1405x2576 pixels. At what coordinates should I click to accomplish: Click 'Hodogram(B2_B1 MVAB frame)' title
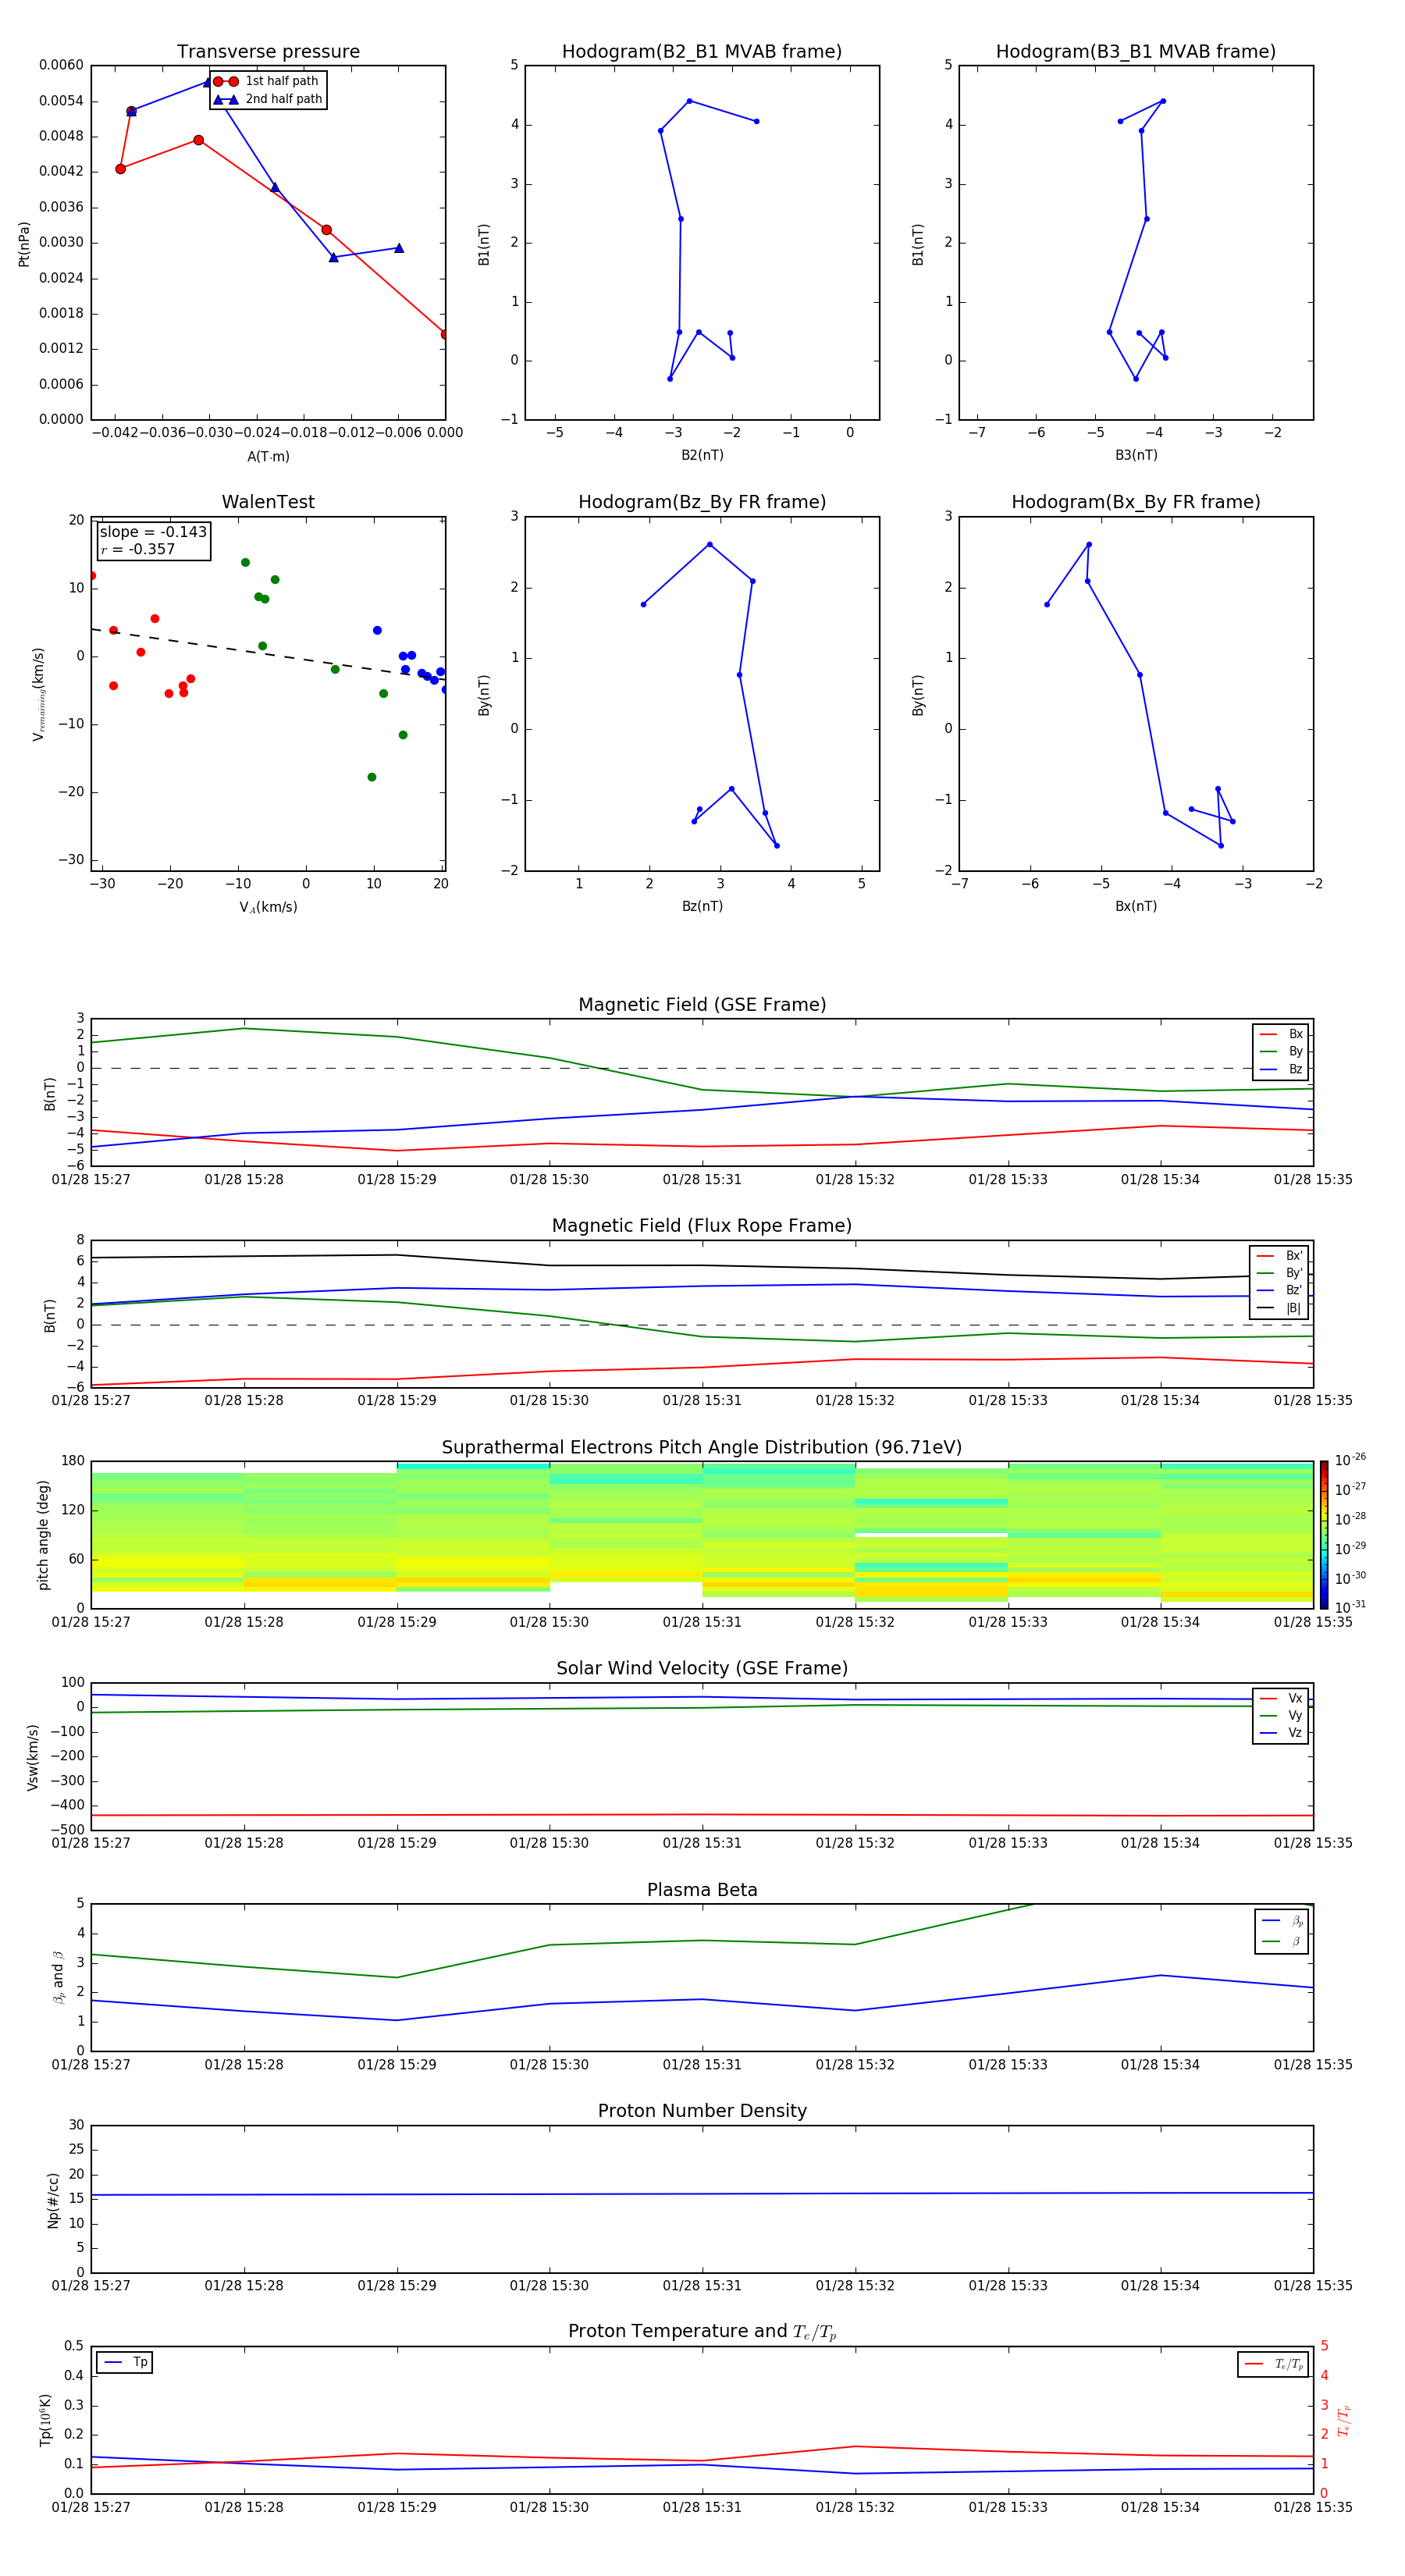[702, 52]
